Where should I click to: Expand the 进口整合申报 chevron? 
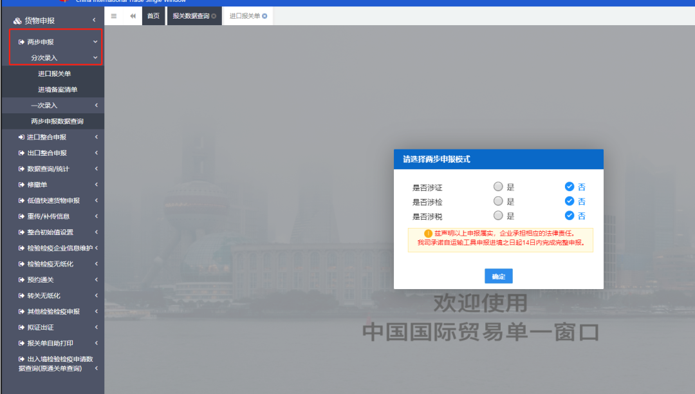tap(96, 137)
